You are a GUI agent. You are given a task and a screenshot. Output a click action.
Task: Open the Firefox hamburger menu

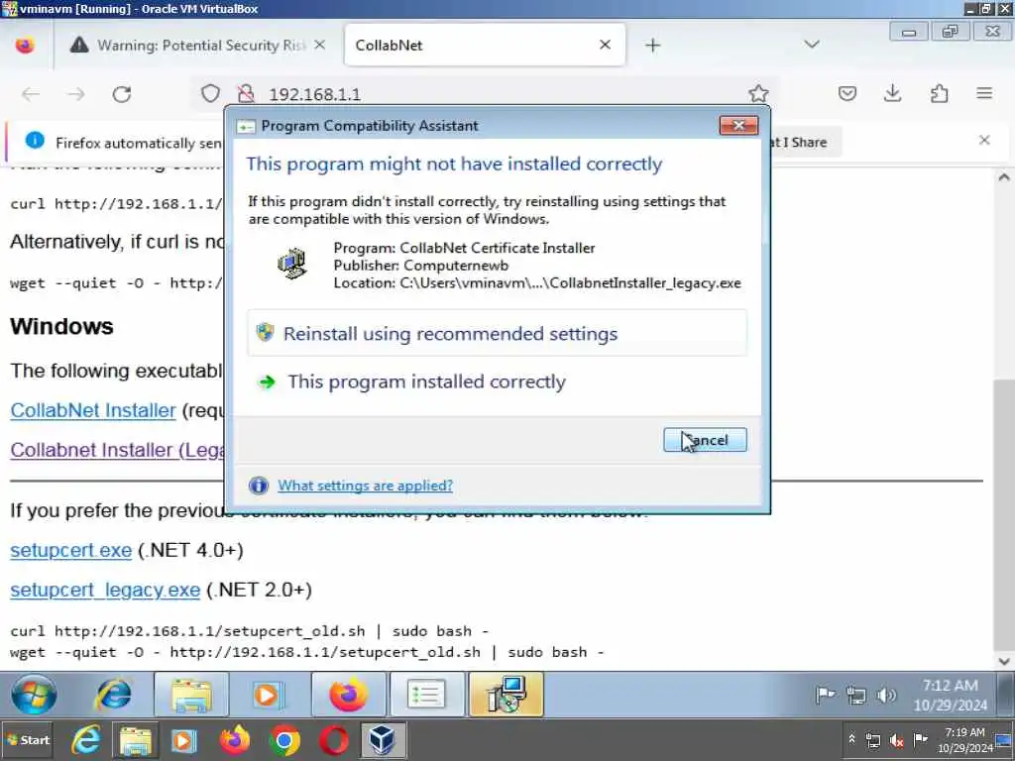[x=984, y=94]
